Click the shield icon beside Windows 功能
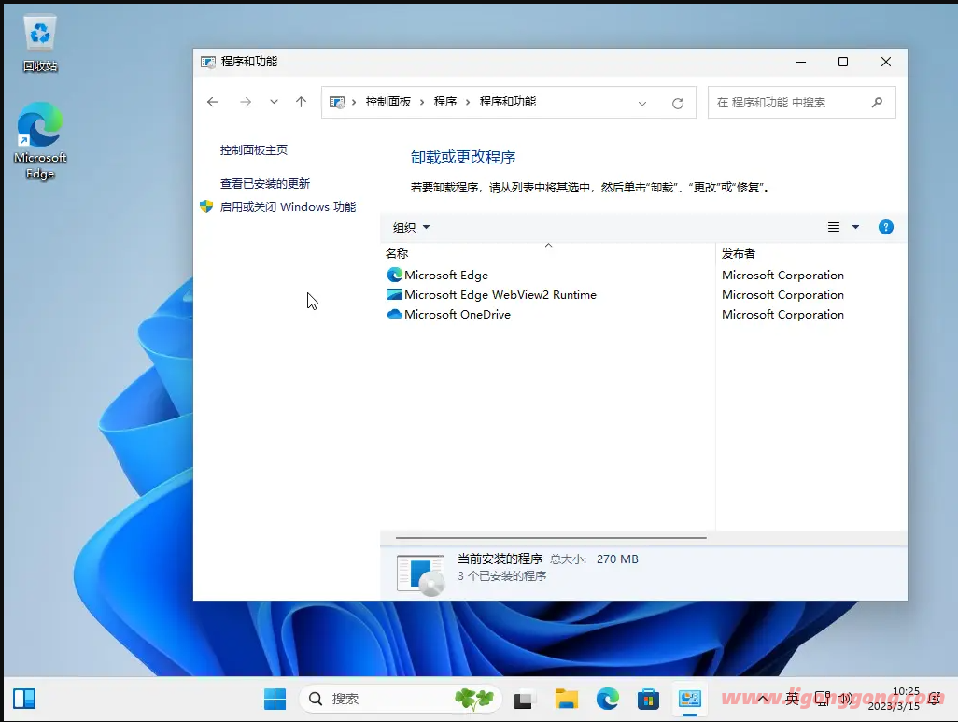The height and width of the screenshot is (722, 958). click(x=206, y=206)
